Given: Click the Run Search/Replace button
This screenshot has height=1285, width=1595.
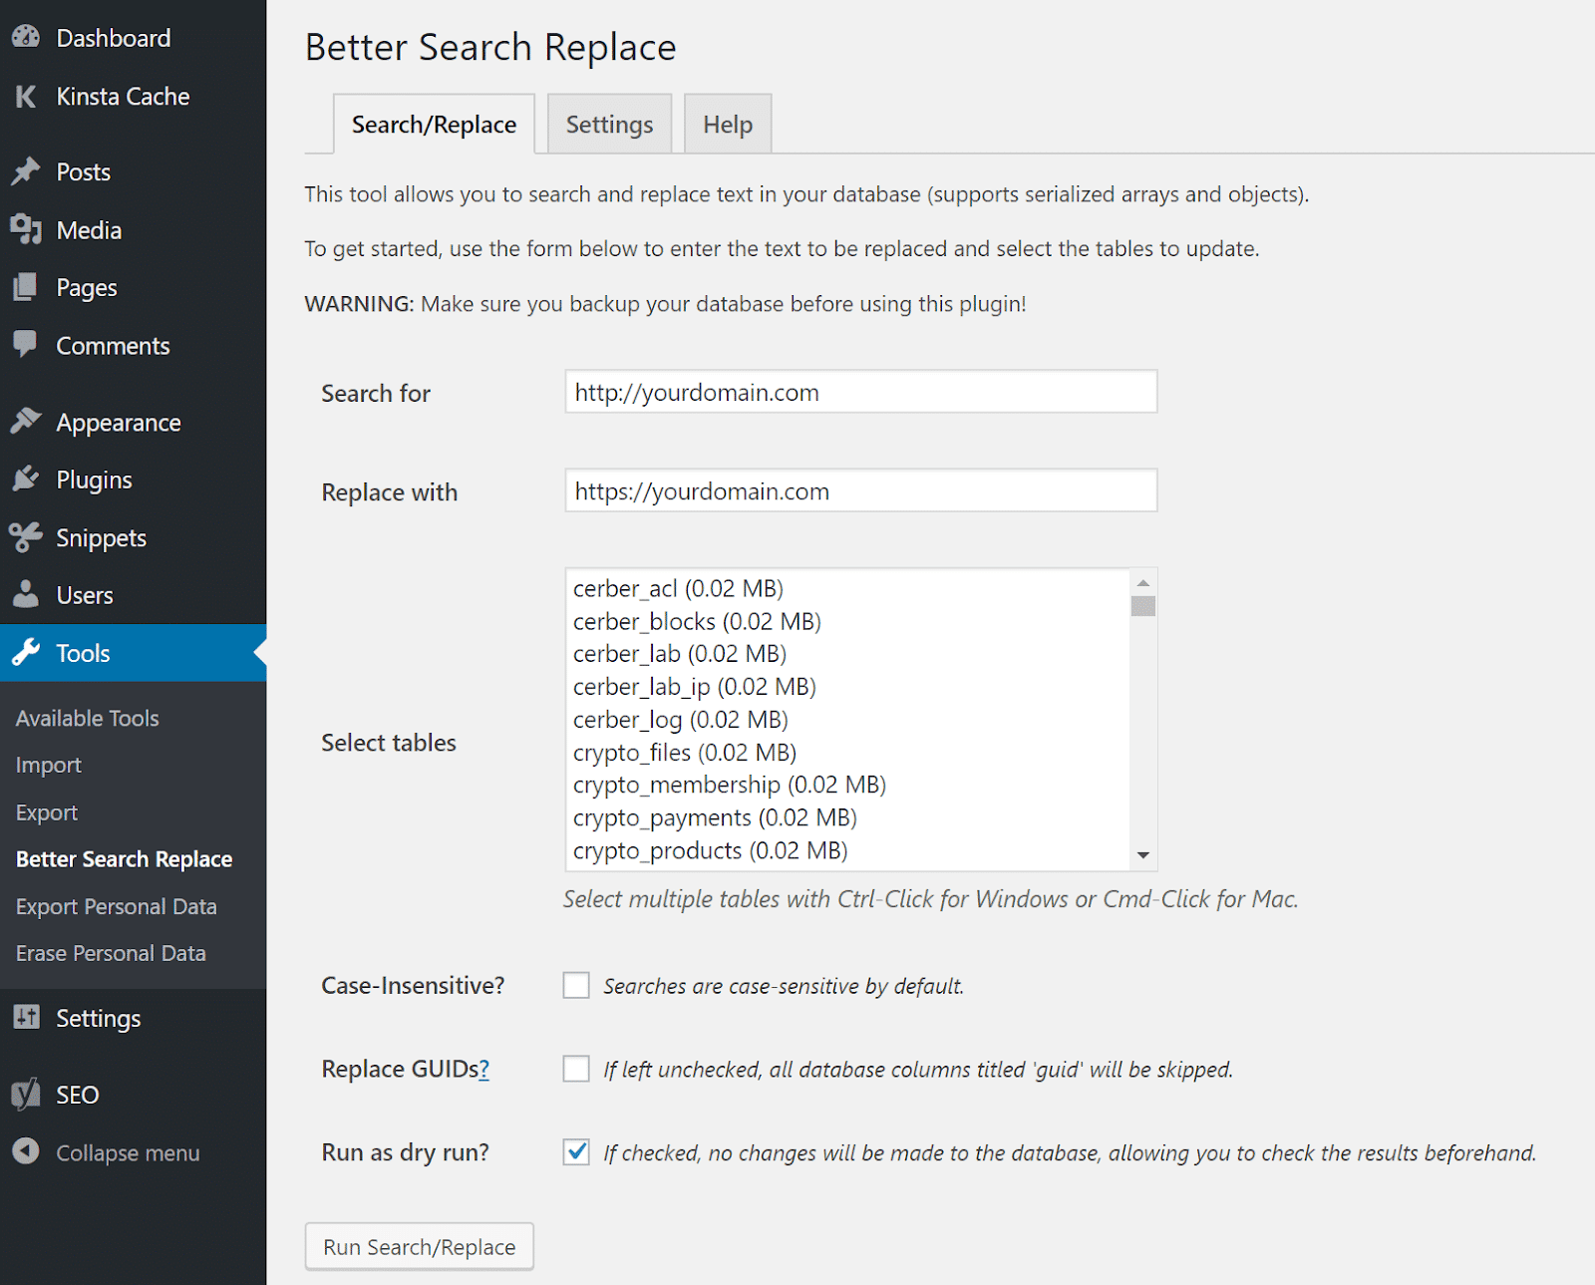Looking at the screenshot, I should [419, 1246].
